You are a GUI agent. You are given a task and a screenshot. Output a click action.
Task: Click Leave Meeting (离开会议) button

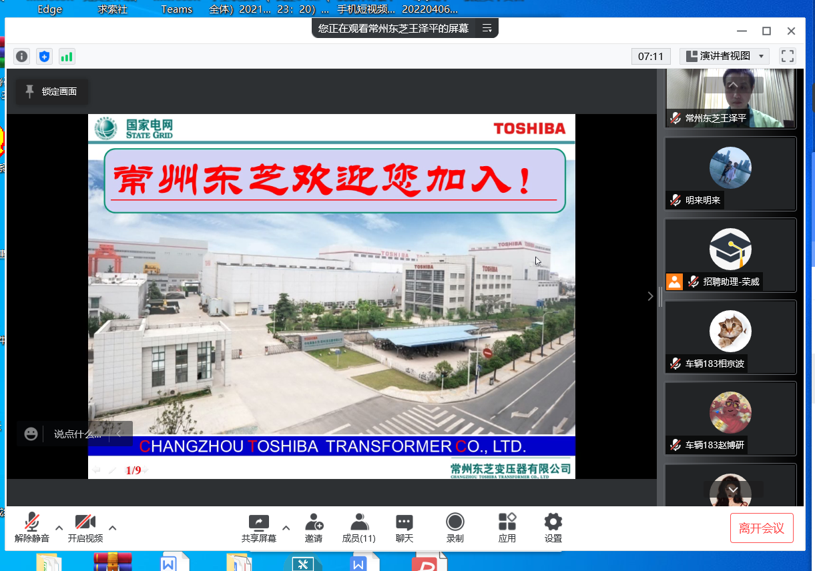tap(762, 528)
